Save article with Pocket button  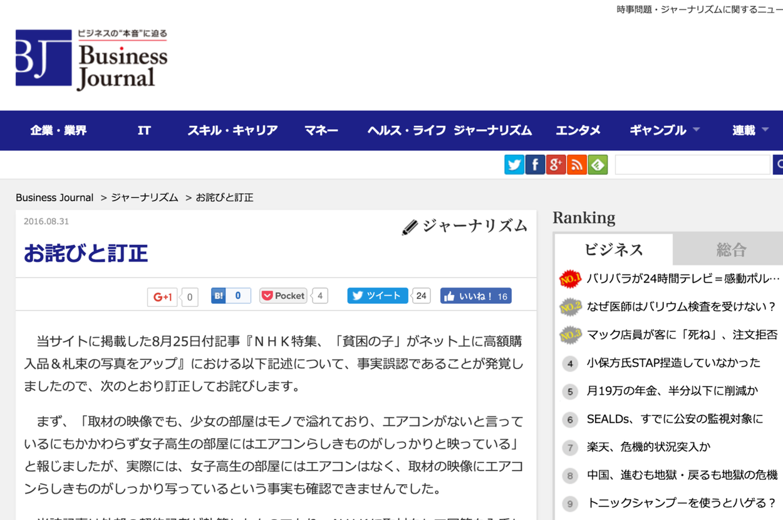[284, 296]
